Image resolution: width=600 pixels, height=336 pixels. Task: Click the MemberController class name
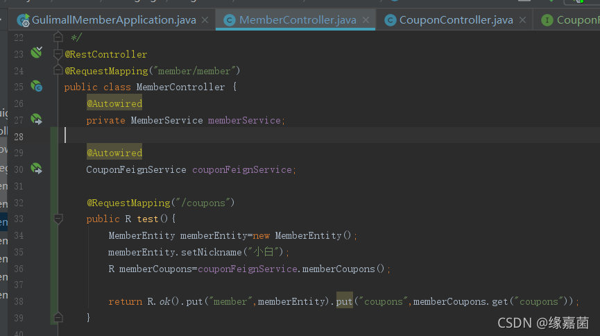point(180,87)
